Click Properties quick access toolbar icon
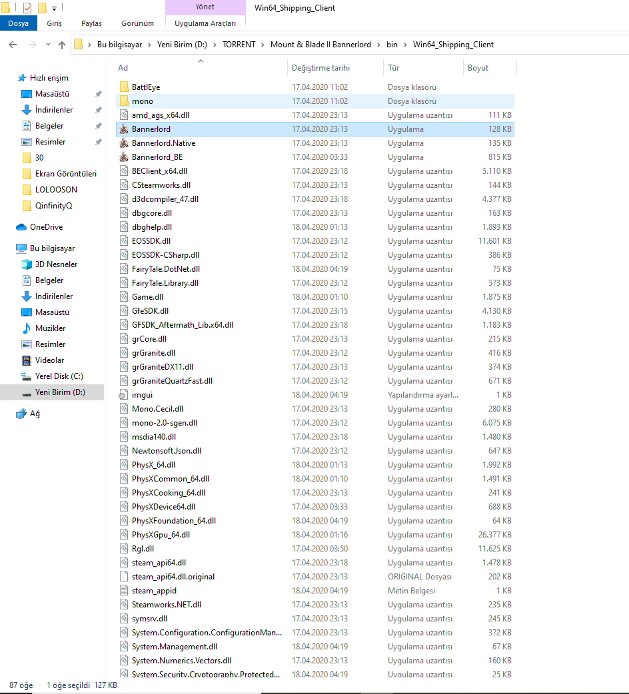 click(x=27, y=7)
